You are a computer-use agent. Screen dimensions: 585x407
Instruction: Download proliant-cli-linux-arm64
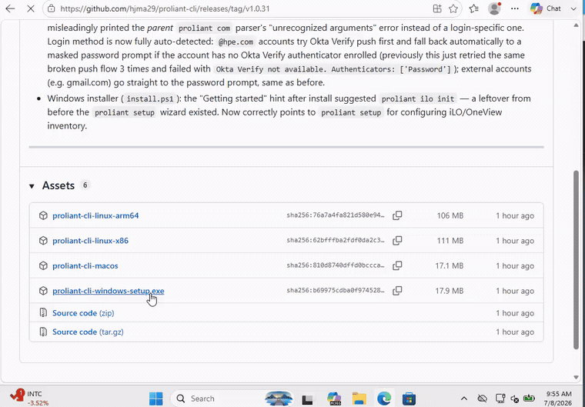coord(95,215)
